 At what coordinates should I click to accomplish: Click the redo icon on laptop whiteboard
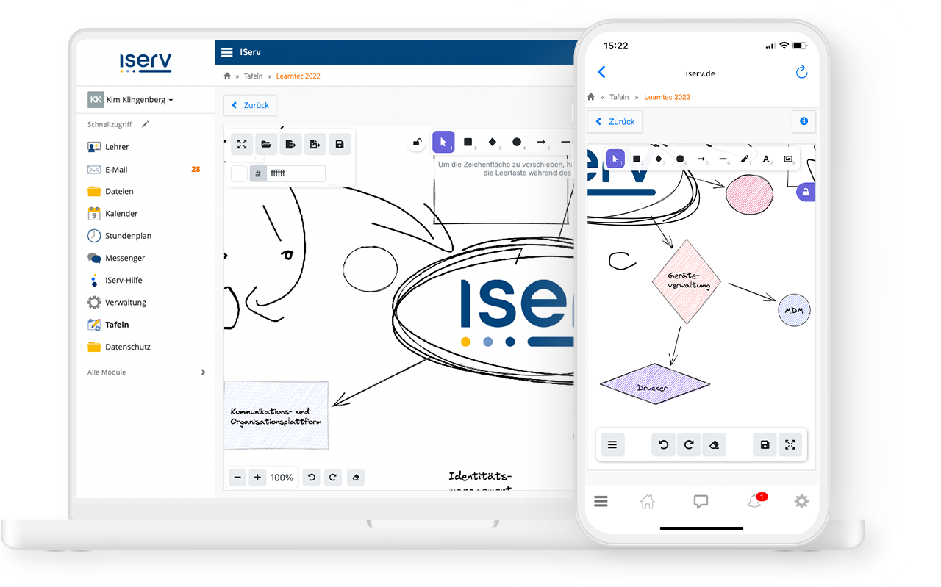(332, 478)
